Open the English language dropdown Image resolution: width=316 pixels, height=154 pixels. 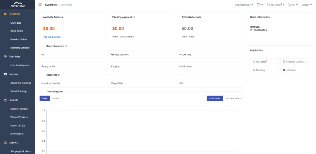coord(306,5)
